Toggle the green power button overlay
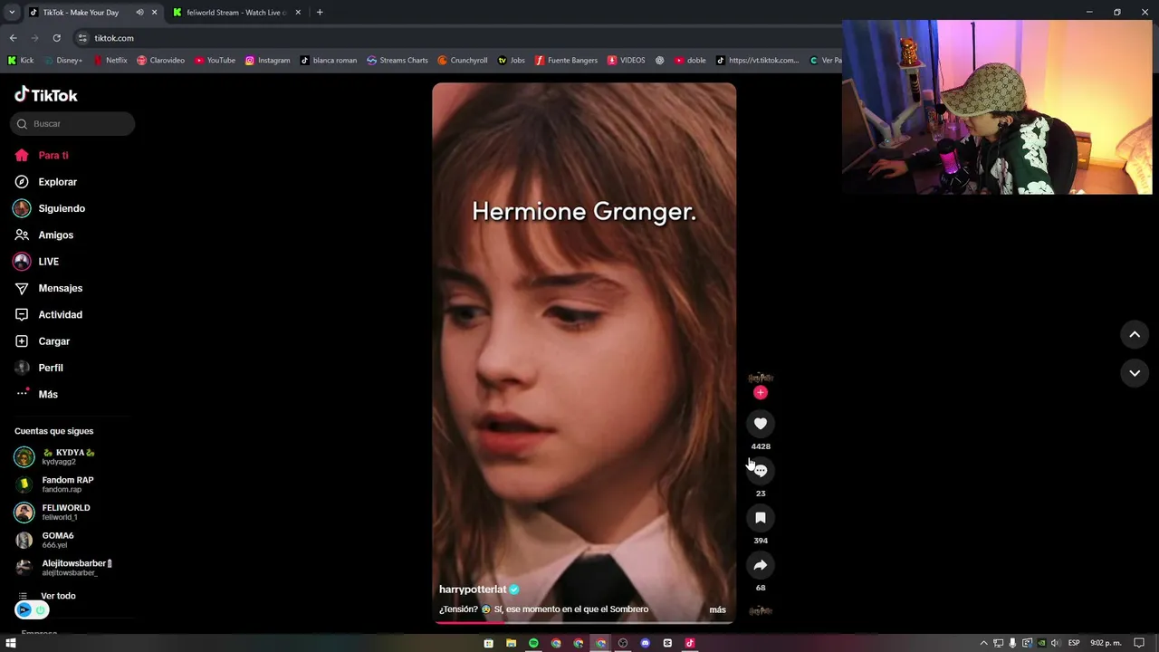This screenshot has height=652, width=1159. pos(40,610)
